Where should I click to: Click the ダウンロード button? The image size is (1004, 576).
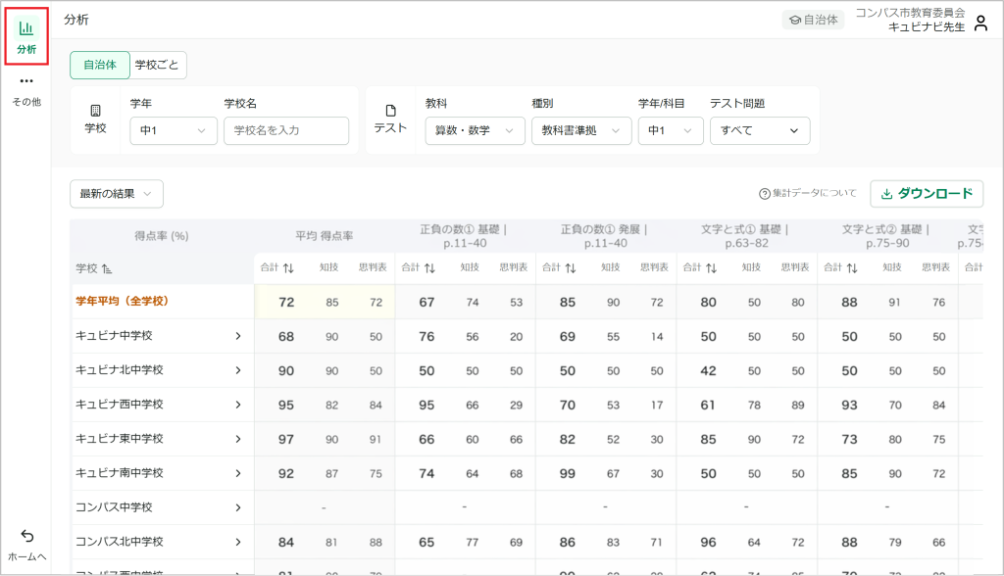pyautogui.click(x=927, y=193)
